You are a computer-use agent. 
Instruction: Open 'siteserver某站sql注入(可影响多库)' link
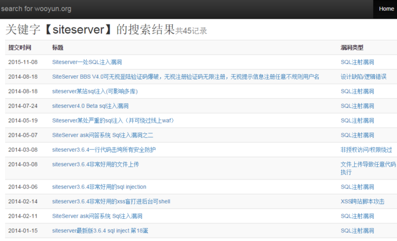(x=95, y=91)
